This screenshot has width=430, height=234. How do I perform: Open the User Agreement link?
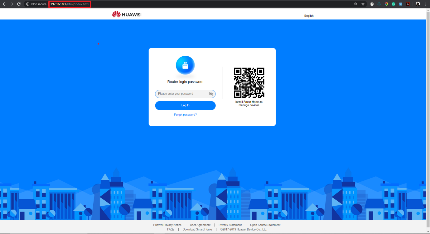[200, 225]
